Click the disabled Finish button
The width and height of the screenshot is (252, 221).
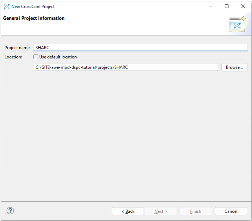195,211
